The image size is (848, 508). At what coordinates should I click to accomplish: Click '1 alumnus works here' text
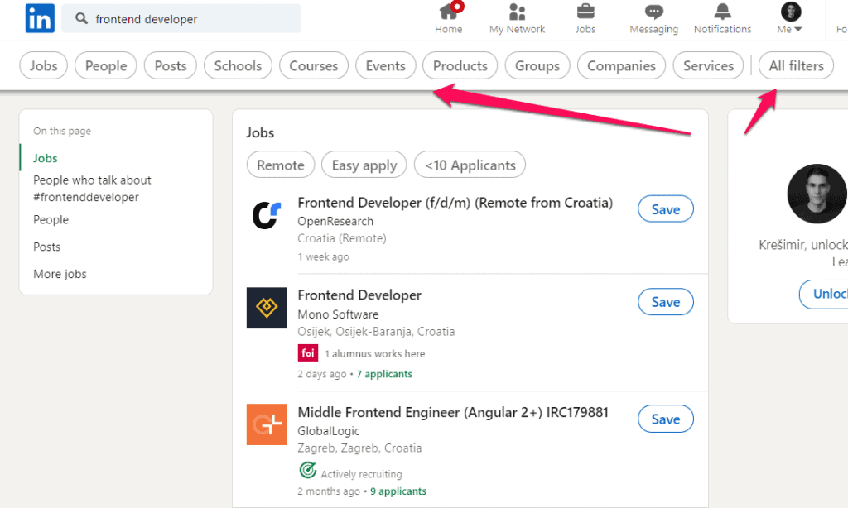click(375, 354)
